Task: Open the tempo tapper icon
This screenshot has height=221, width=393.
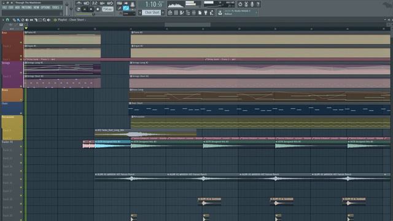Action: pos(211,12)
